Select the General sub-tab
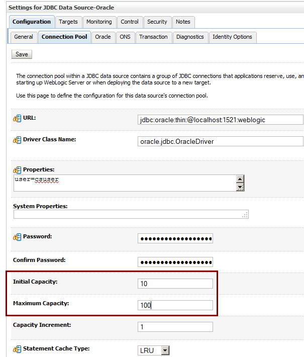304x357 pixels. [x=24, y=37]
